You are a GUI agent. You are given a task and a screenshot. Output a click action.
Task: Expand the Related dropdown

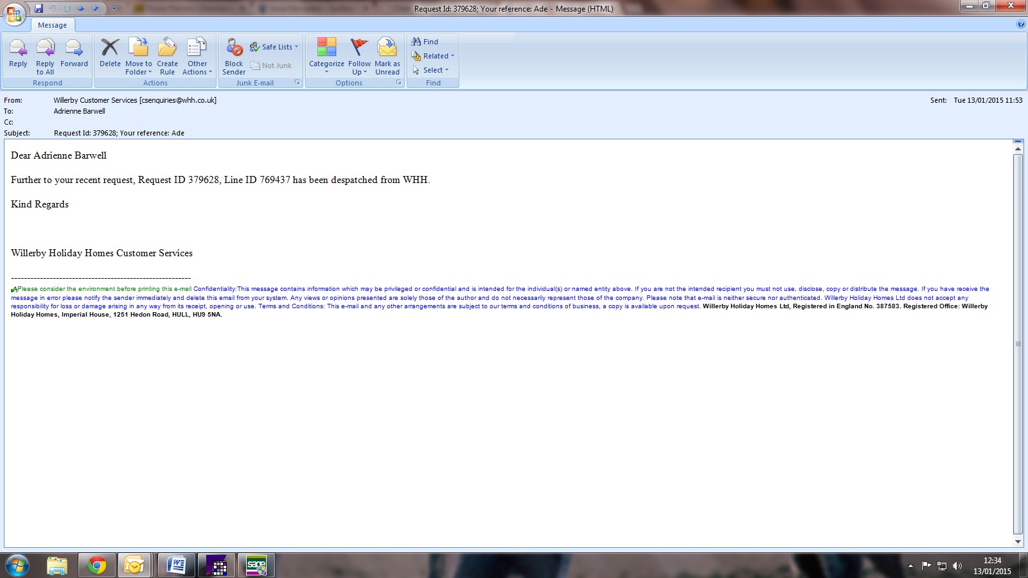tap(433, 56)
